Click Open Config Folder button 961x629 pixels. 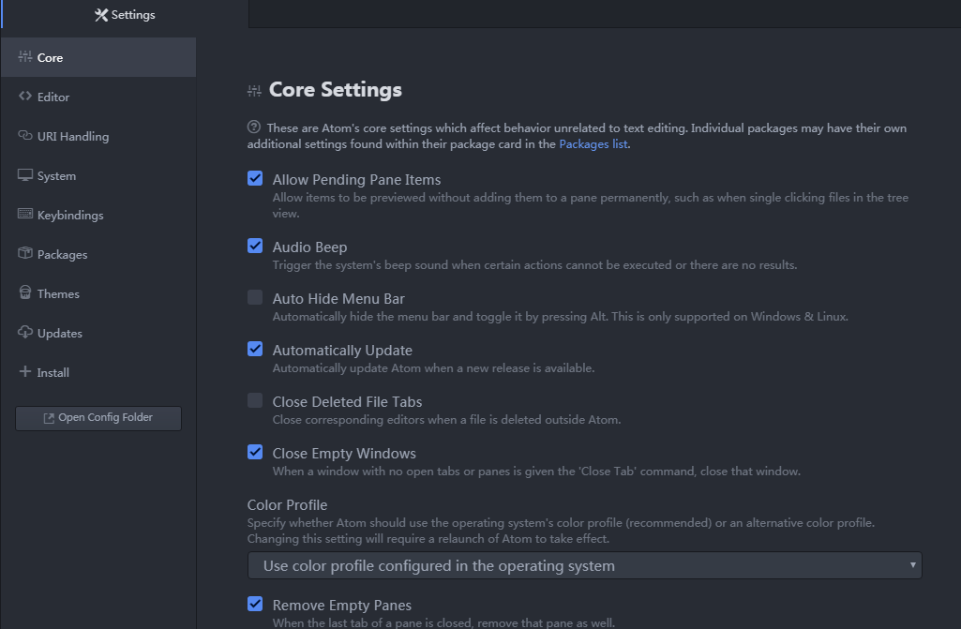(x=98, y=418)
